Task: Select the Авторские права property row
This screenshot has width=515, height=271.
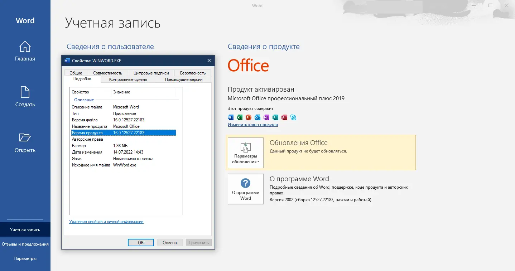Action: point(124,139)
